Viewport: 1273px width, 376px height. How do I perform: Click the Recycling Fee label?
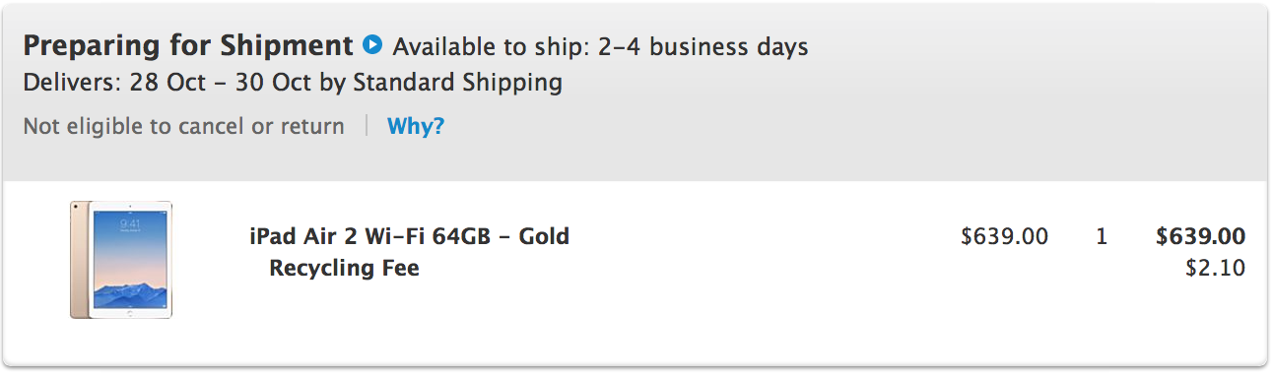click(x=344, y=268)
